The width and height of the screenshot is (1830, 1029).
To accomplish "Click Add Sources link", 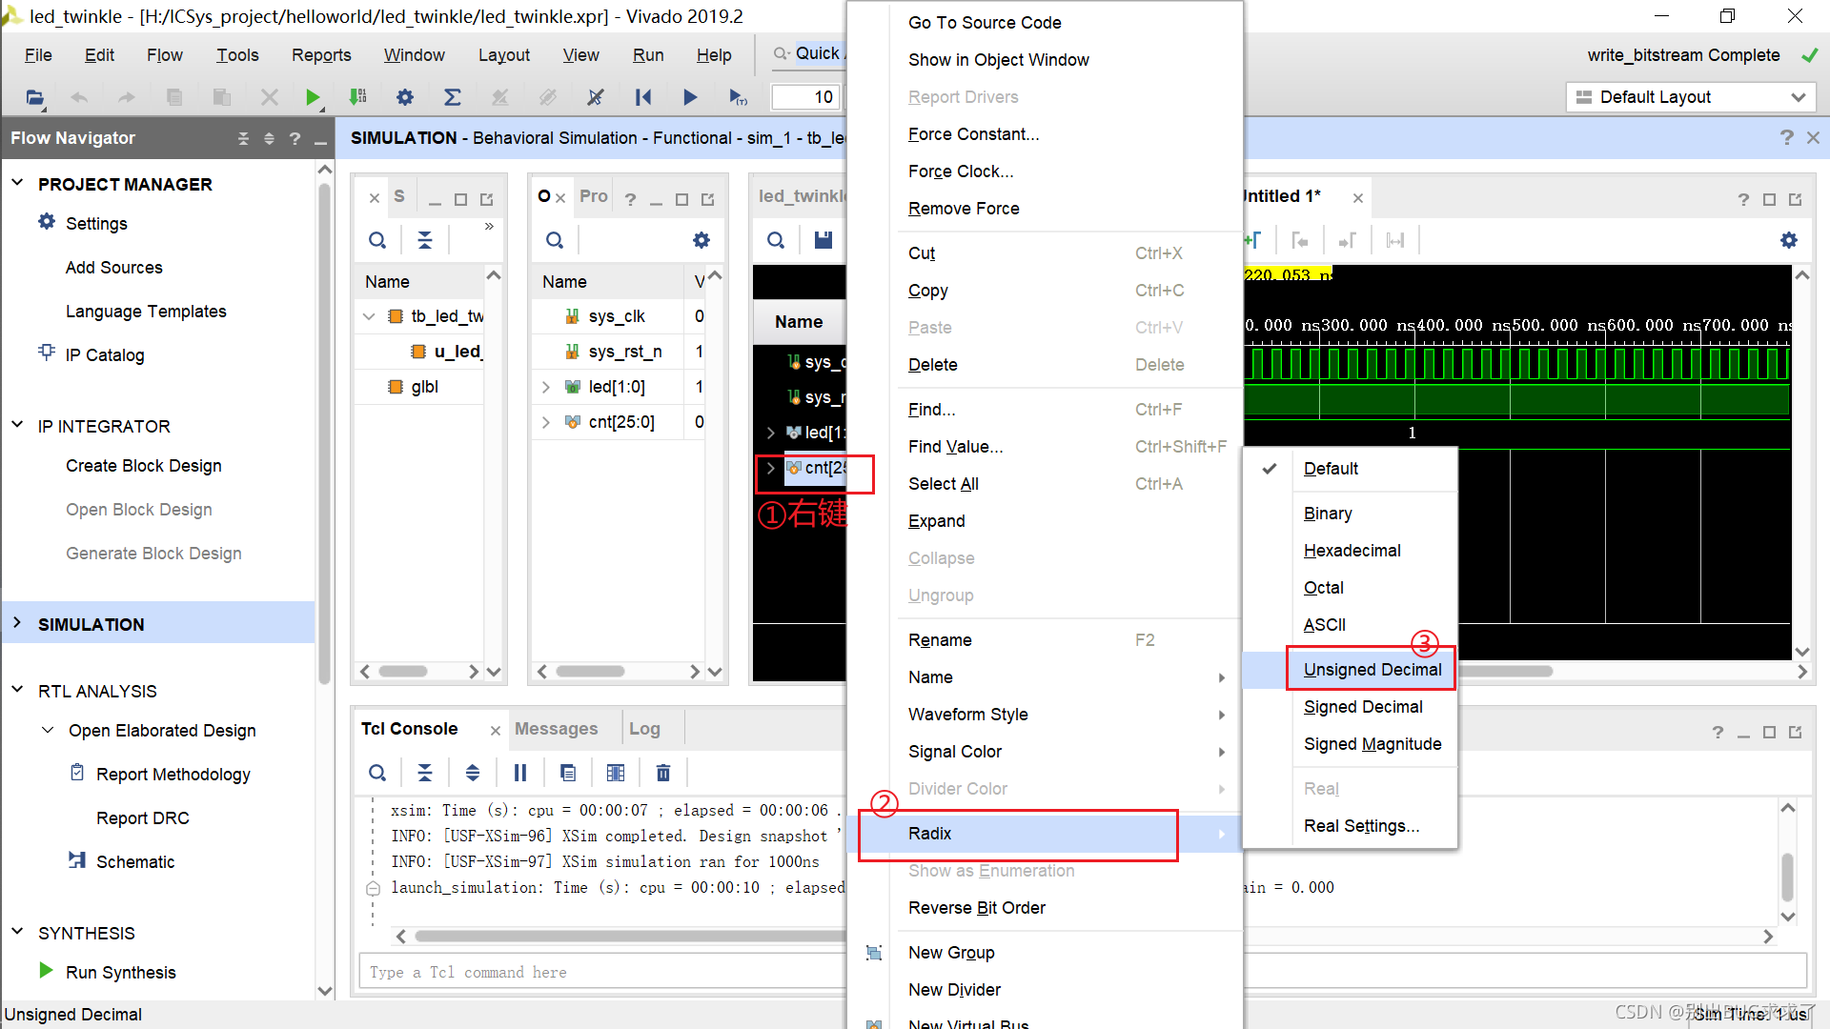I will (114, 268).
